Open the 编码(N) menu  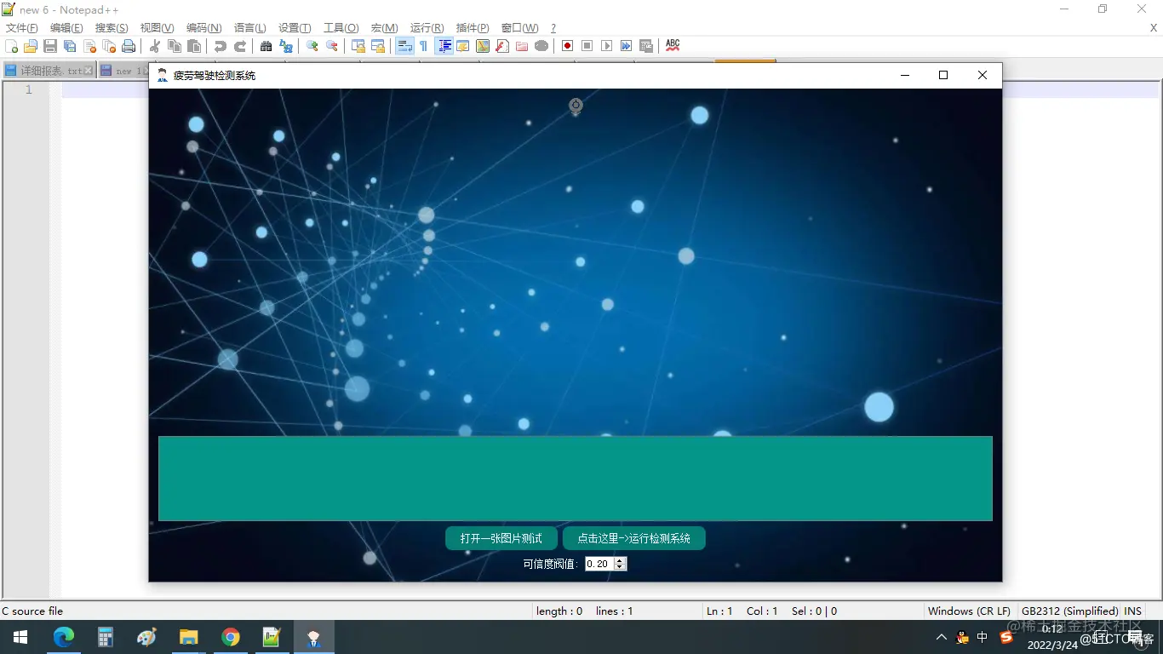204,28
